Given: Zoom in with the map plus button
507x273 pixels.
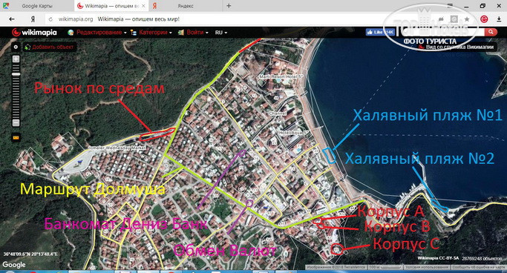Looking at the screenshot, I should click(x=16, y=59).
